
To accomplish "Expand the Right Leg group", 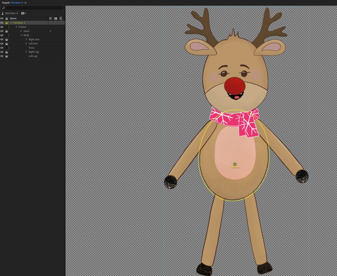I will point(26,52).
